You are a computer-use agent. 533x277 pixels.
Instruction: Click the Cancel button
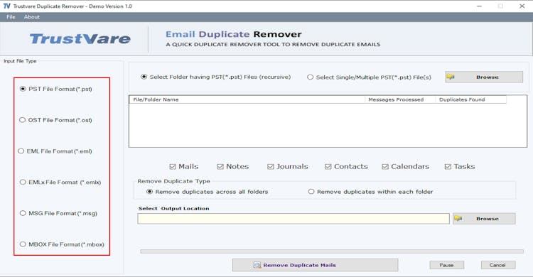point(498,265)
